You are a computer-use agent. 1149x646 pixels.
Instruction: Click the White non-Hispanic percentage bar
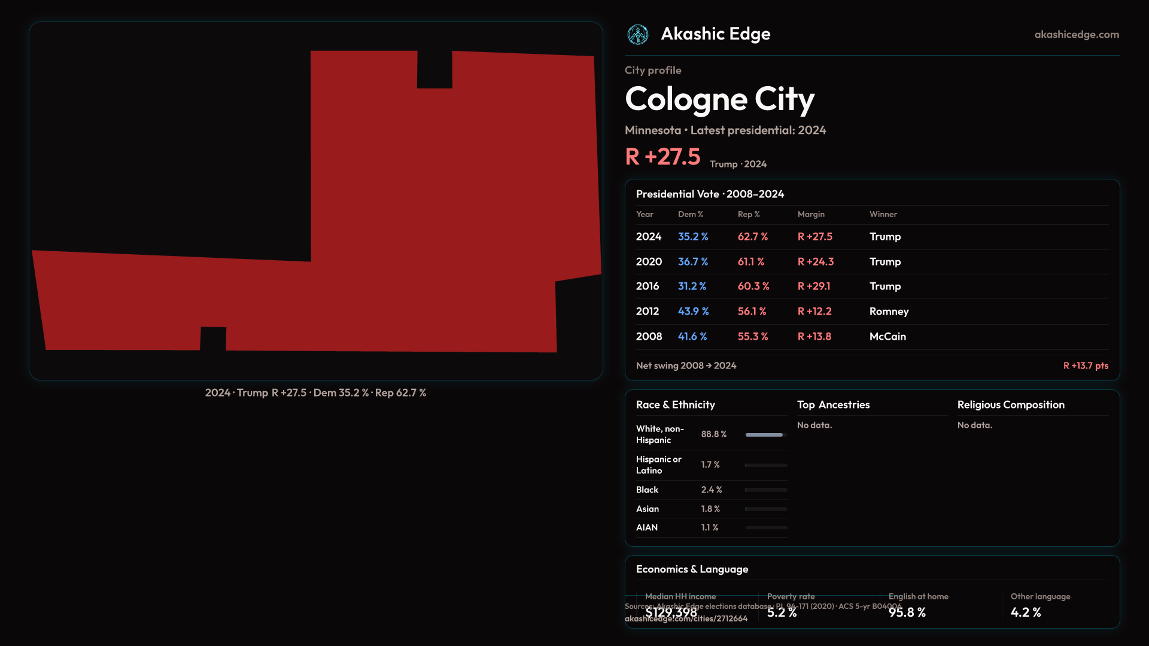(765, 435)
